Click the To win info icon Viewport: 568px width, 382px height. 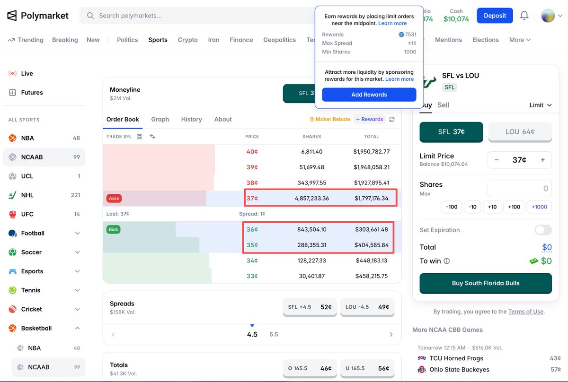[x=446, y=261]
